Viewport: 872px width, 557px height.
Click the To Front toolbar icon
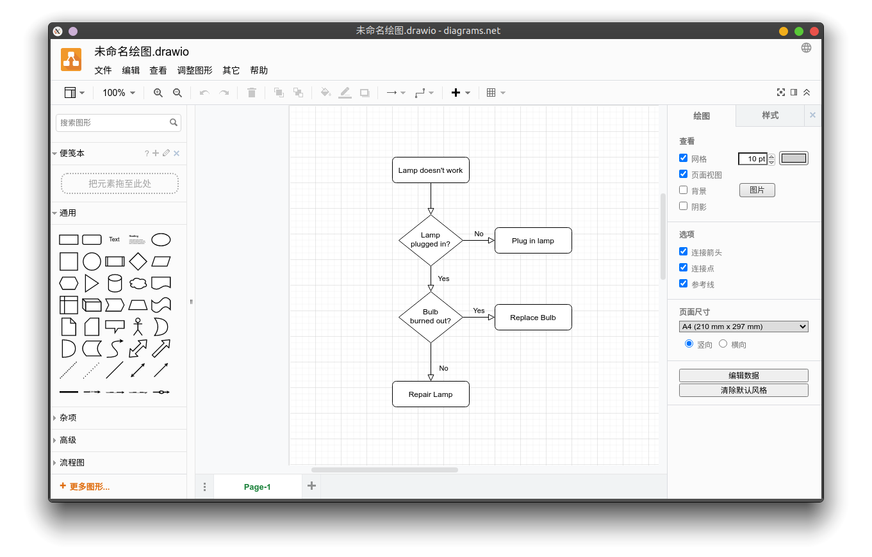coord(278,92)
